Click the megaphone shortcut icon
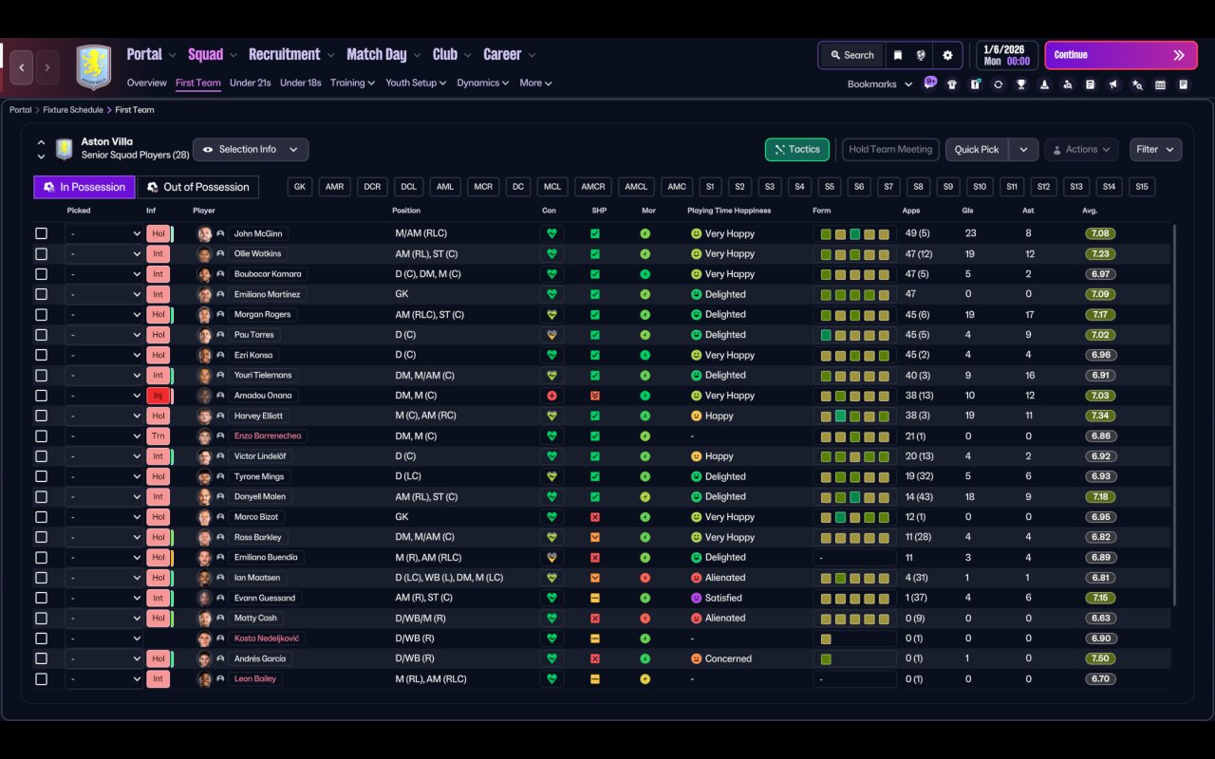This screenshot has height=759, width=1215. [1113, 84]
